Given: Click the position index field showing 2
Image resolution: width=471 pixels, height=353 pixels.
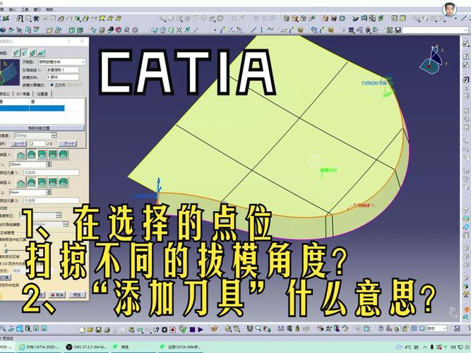Looking at the screenshot, I should [x=37, y=144].
